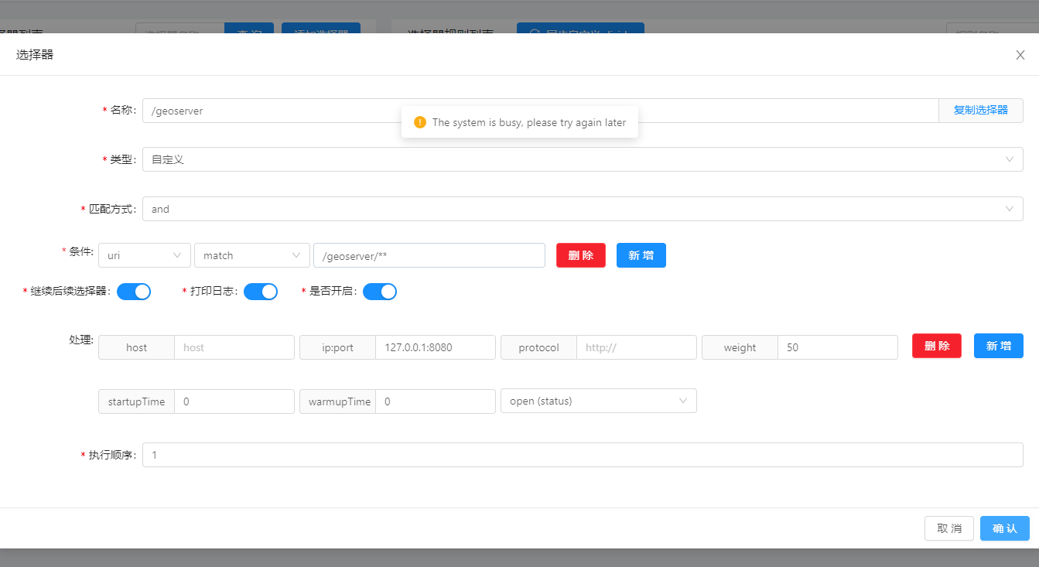Image resolution: width=1039 pixels, height=567 pixels.
Task: Edit the weight field showing 50
Action: (x=838, y=347)
